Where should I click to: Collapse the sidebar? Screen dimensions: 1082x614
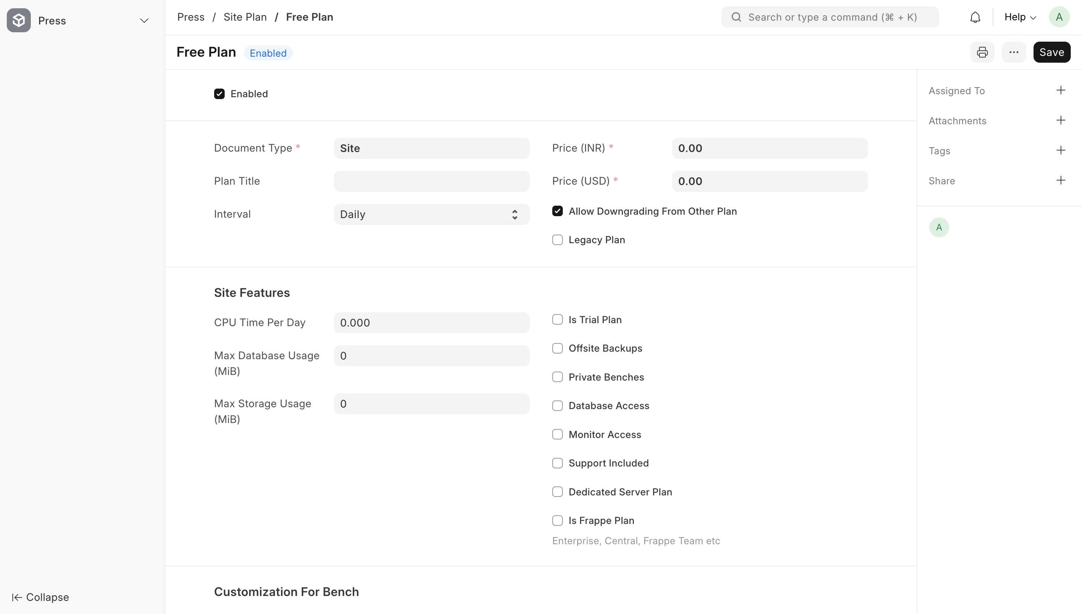(41, 597)
